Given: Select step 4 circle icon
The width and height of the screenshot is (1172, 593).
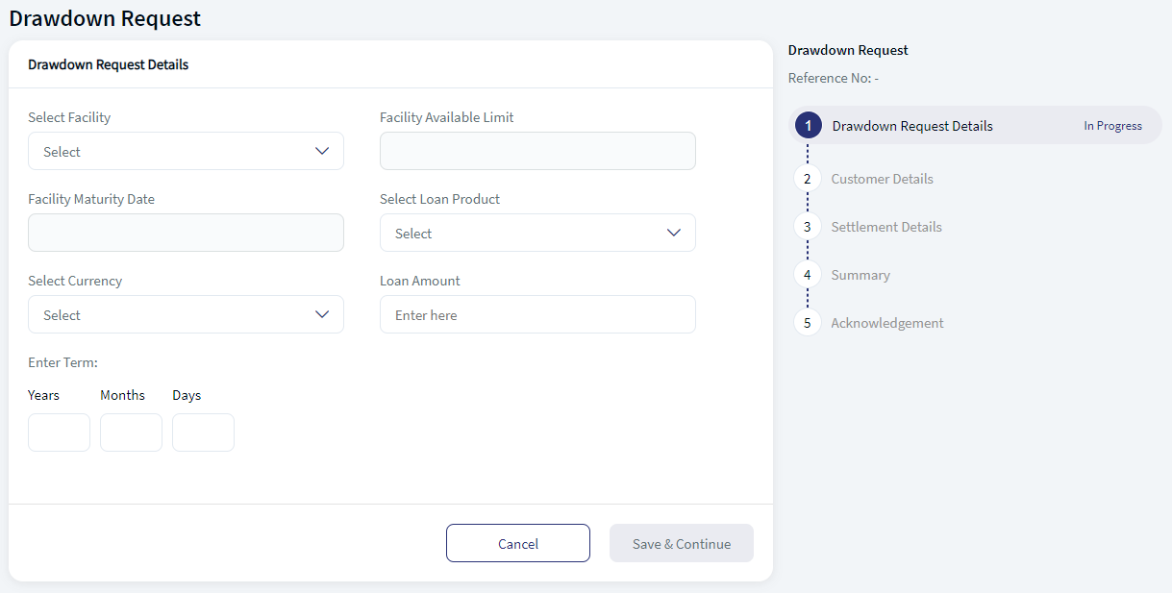Looking at the screenshot, I should 808,275.
